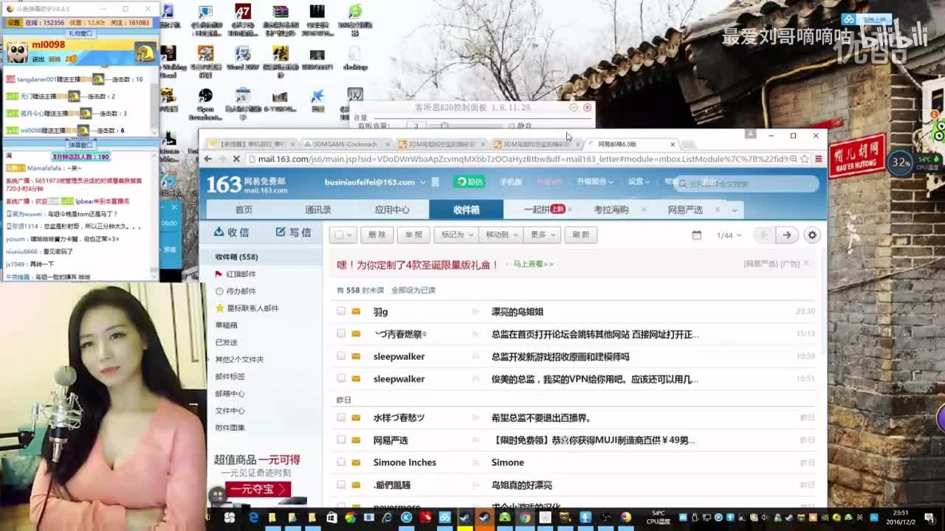The height and width of the screenshot is (531, 945).
Task: Check the Simone Inches email checkbox
Action: click(x=341, y=462)
